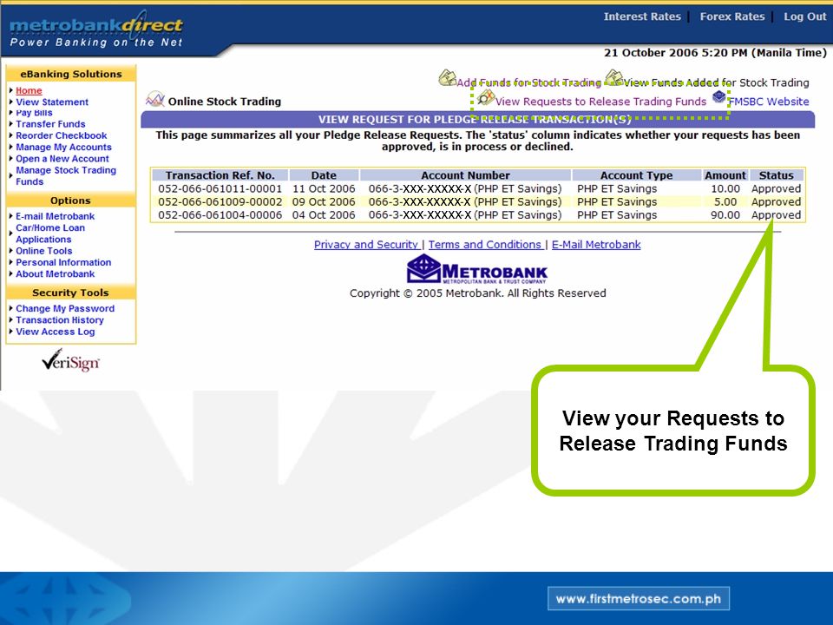Image resolution: width=833 pixels, height=625 pixels.
Task: Click the eBanking Solutions sidebar header
Action: [x=70, y=74]
